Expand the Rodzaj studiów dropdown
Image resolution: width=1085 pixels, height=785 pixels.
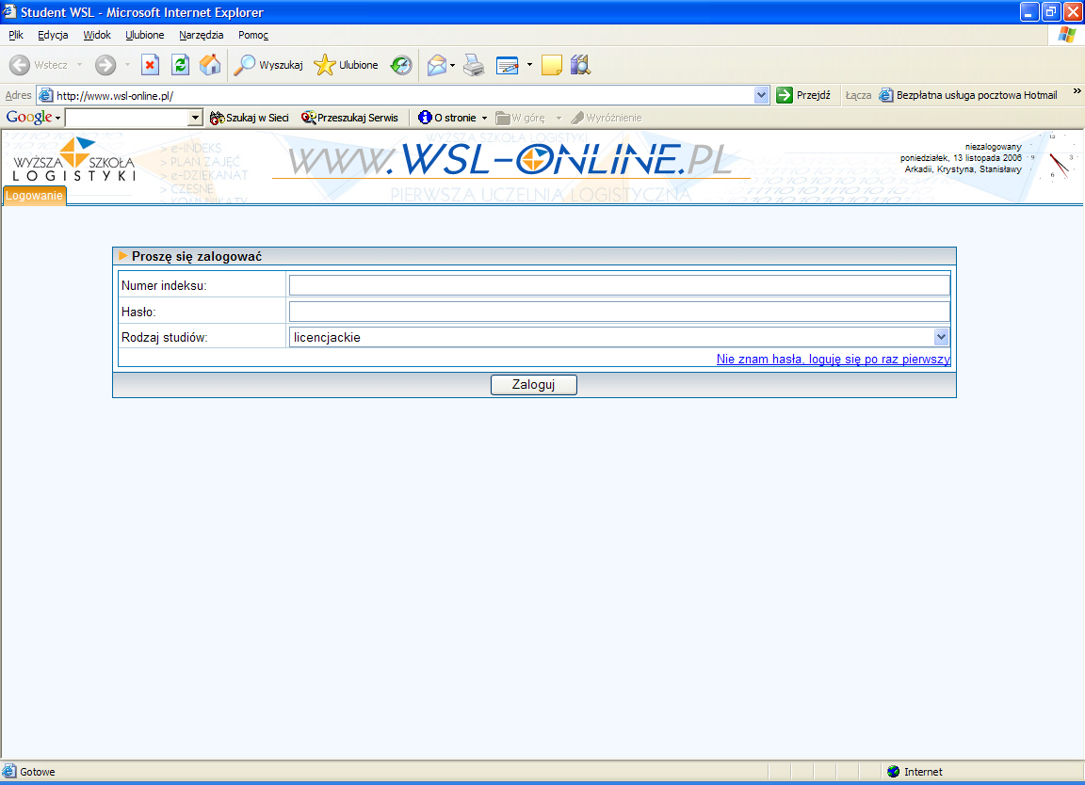941,337
